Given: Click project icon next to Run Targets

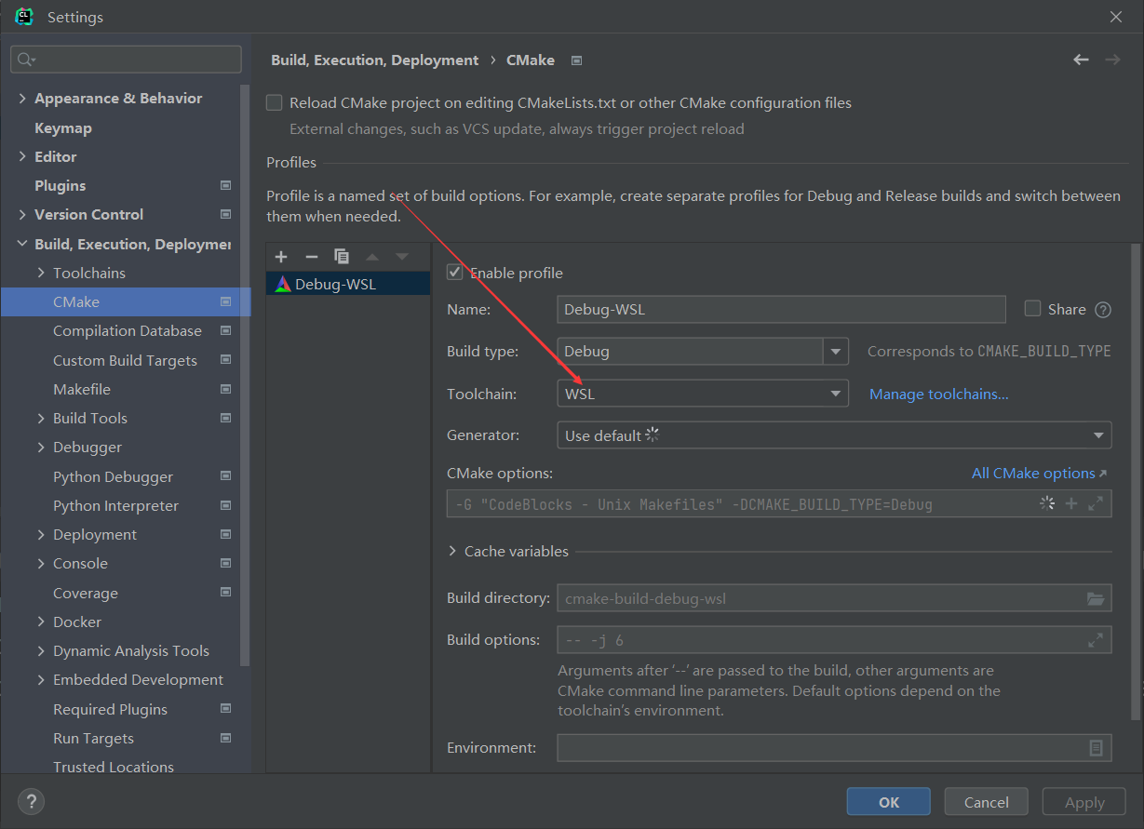Looking at the screenshot, I should coord(225,738).
